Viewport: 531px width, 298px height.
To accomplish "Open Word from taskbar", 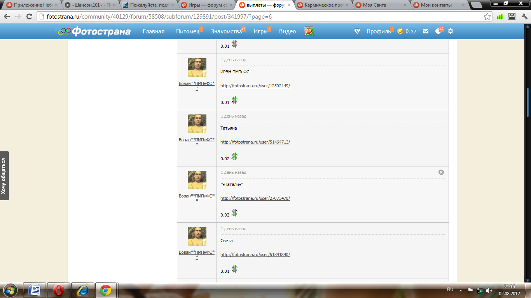I will (35, 290).
